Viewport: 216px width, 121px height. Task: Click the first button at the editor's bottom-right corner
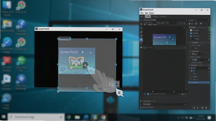point(194,108)
